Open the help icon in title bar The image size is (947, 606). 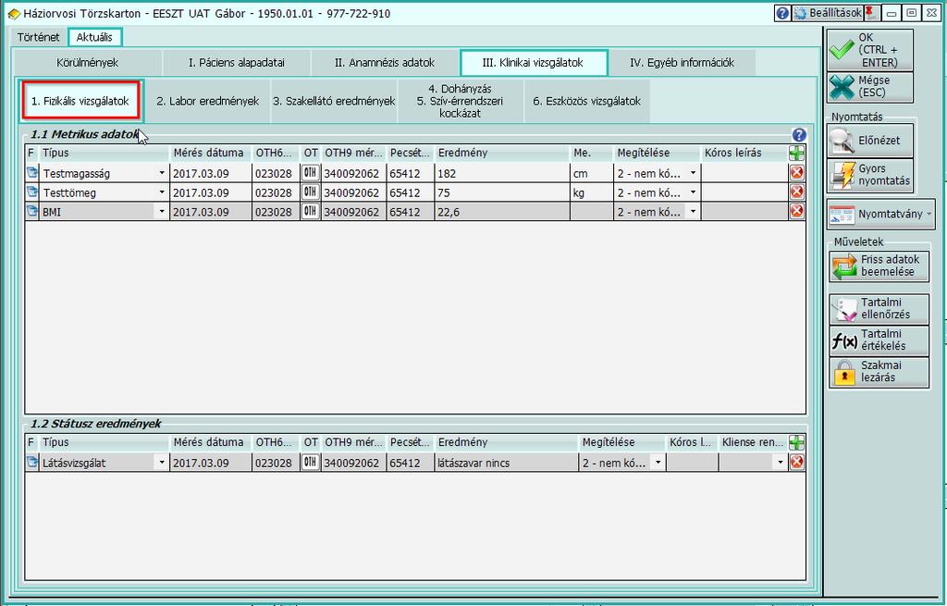[x=782, y=13]
